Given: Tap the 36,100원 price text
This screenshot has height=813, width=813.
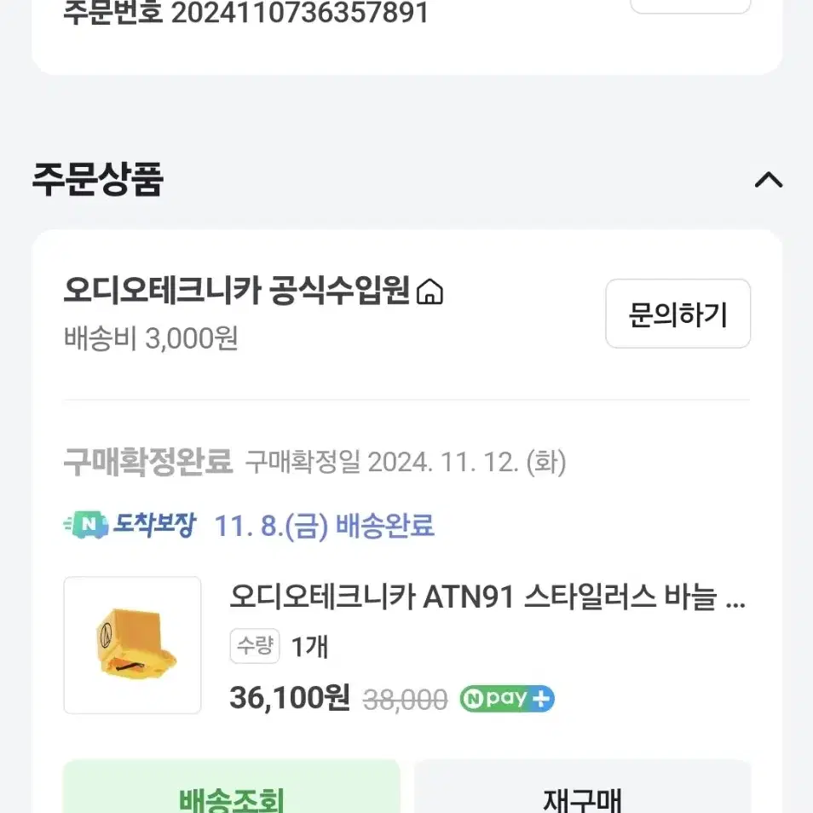Looking at the screenshot, I should (290, 698).
